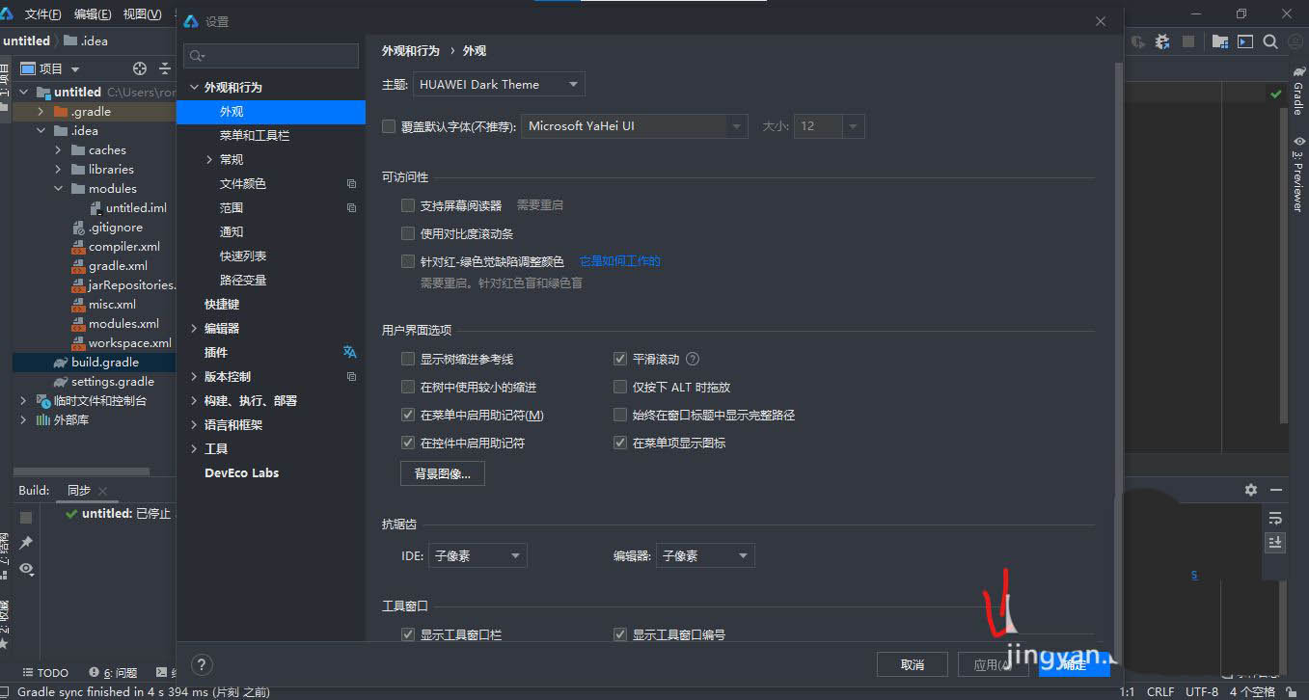The width and height of the screenshot is (1309, 700).
Task: Select 菜单和工具栏 settings page
Action: [x=255, y=135]
